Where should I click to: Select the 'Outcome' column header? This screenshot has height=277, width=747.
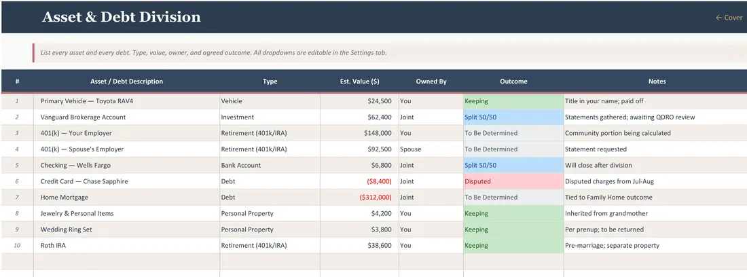[513, 81]
